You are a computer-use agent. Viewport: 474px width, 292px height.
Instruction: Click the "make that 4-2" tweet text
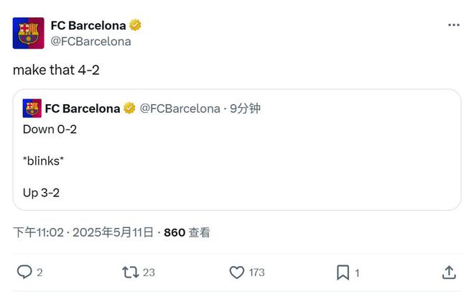pyautogui.click(x=56, y=70)
